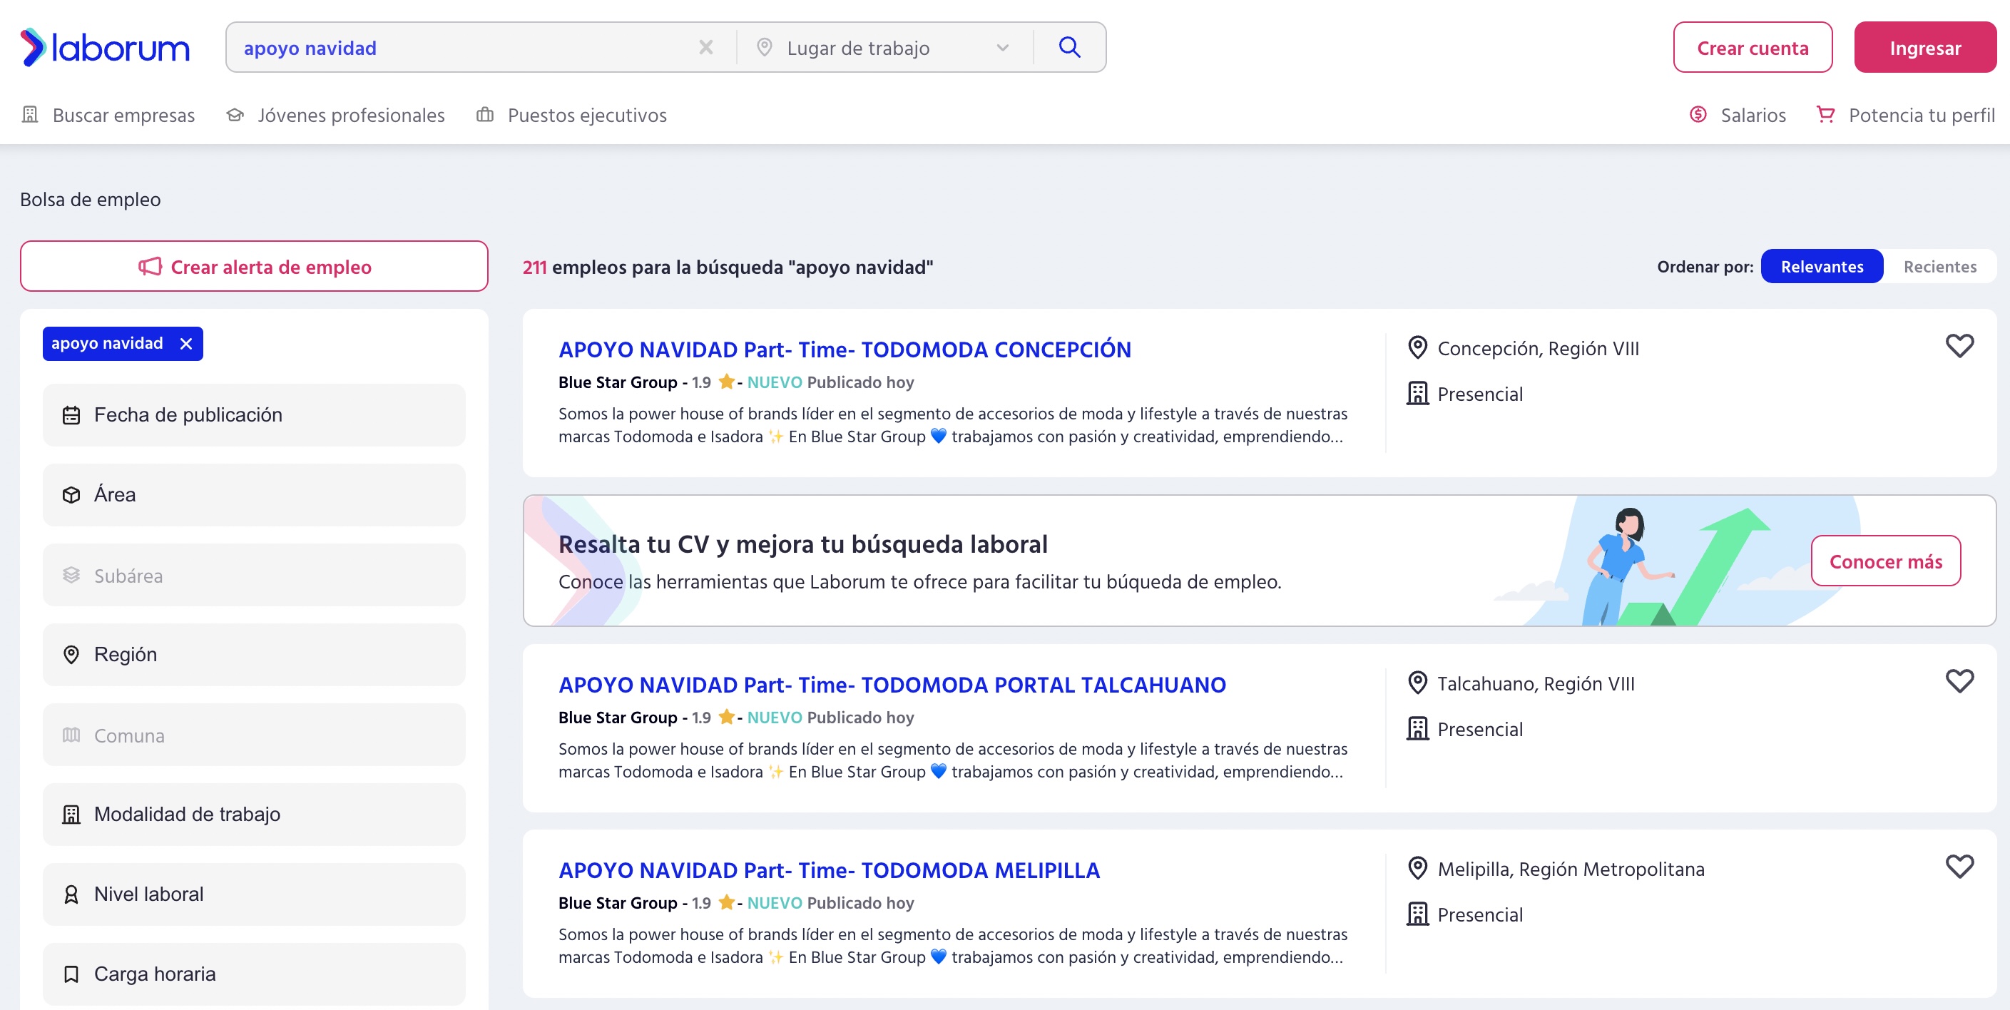Click the location pin by Concepción, Región VIII

tap(1417, 348)
